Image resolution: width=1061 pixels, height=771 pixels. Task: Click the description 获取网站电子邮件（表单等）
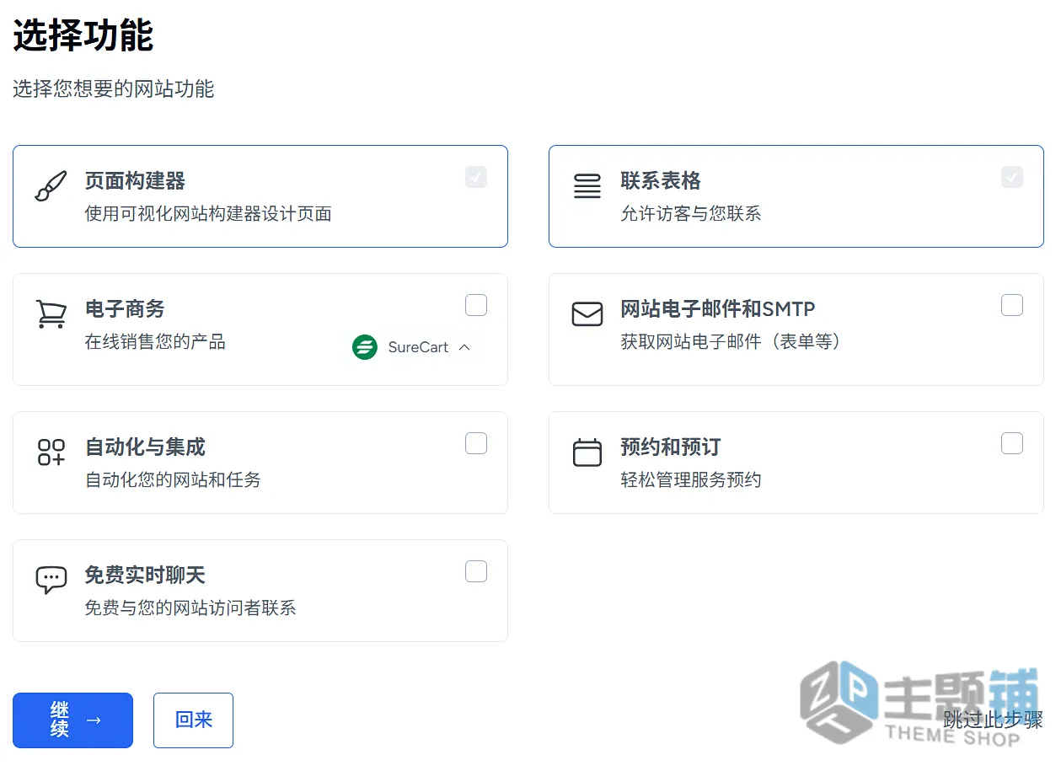(x=731, y=342)
